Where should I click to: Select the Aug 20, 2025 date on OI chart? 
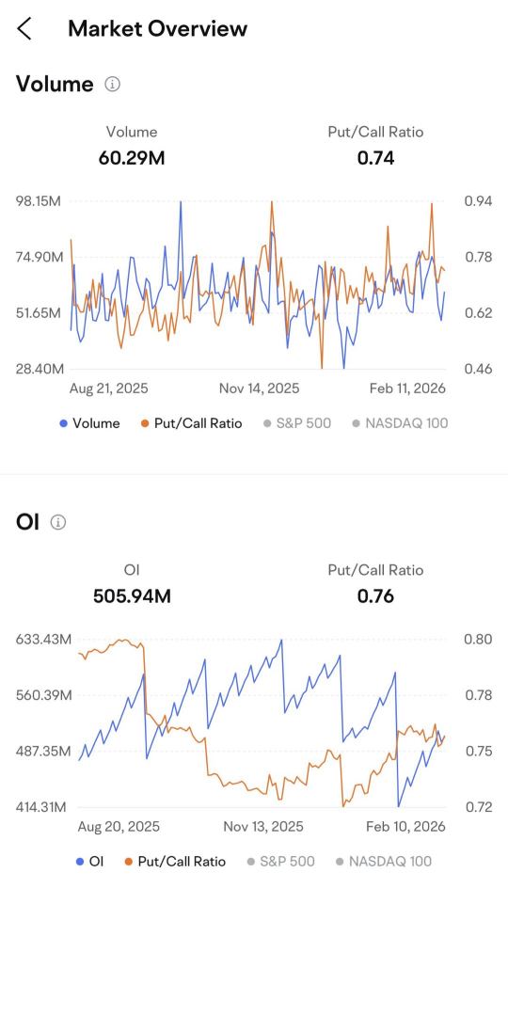[x=119, y=827]
